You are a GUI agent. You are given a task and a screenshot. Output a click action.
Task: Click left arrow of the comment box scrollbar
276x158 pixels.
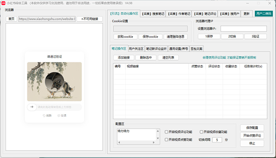119,142
